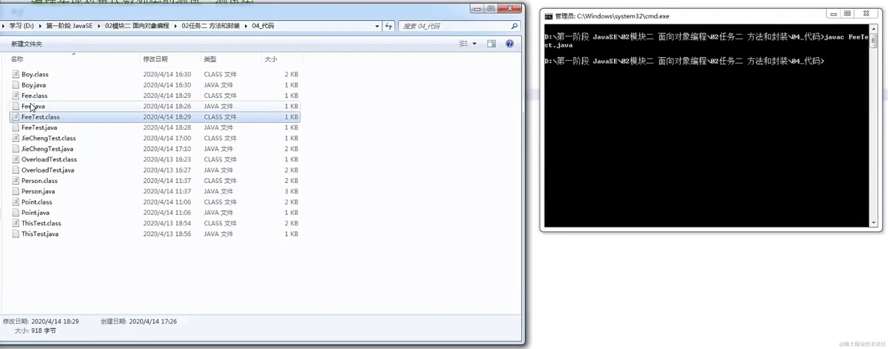Select the OverloadTest.class file

point(49,159)
